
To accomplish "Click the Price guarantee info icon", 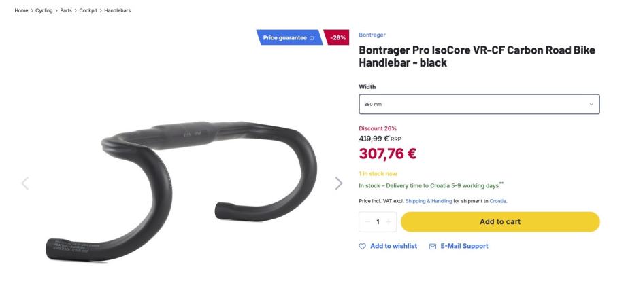I will pyautogui.click(x=312, y=38).
